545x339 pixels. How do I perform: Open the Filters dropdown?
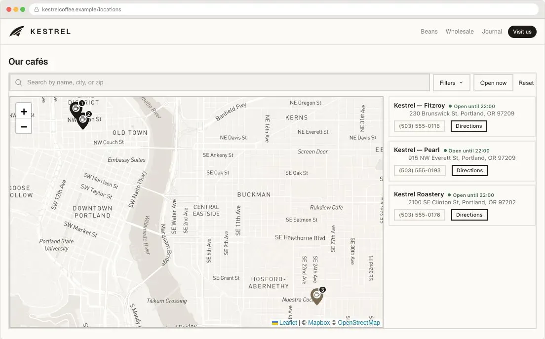point(452,83)
